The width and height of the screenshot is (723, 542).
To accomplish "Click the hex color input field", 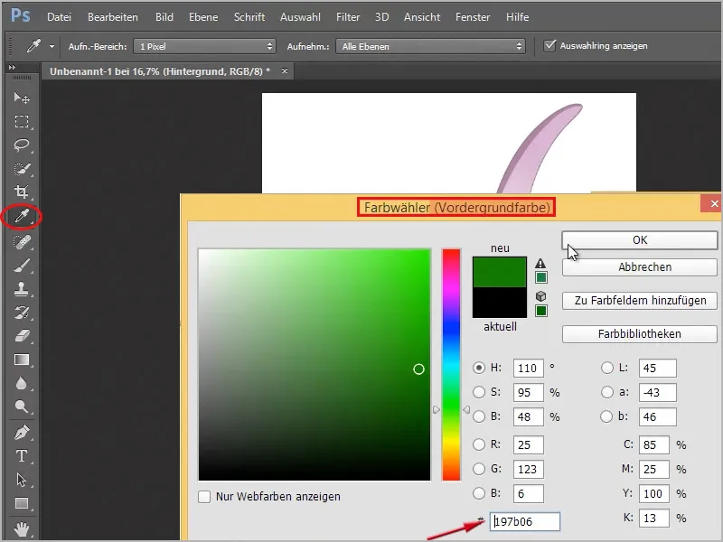I will pos(525,522).
